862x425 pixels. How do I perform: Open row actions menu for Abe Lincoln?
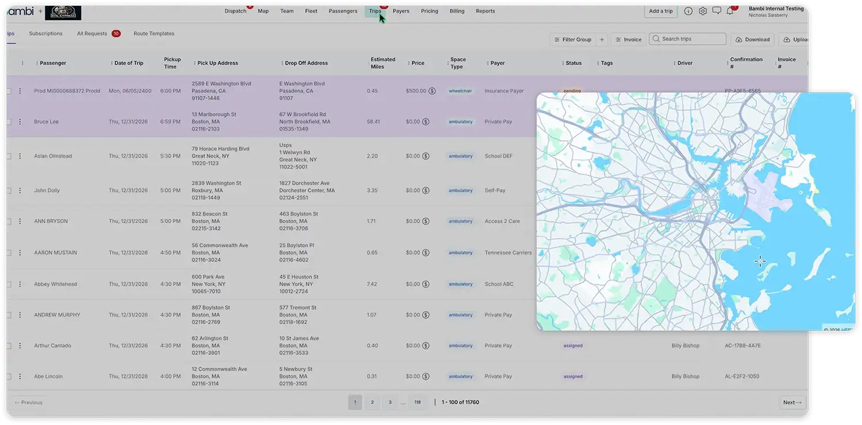tap(20, 377)
